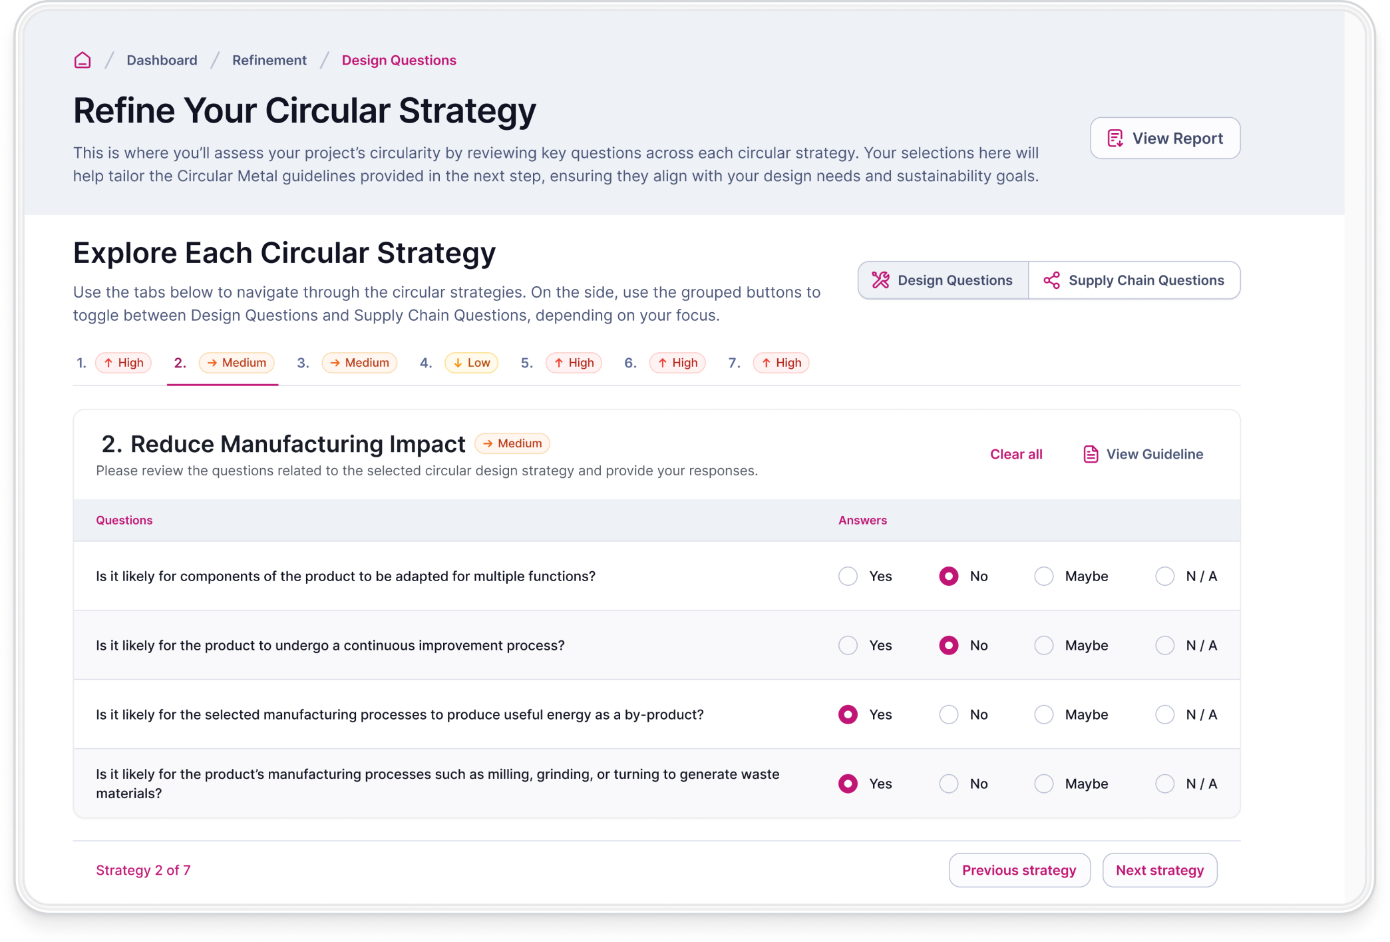Switch to Supply Chain Questions view
Screen dimensions: 1390x942
(1134, 280)
